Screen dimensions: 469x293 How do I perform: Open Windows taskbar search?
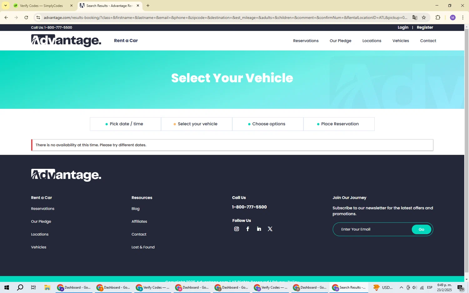point(20,287)
